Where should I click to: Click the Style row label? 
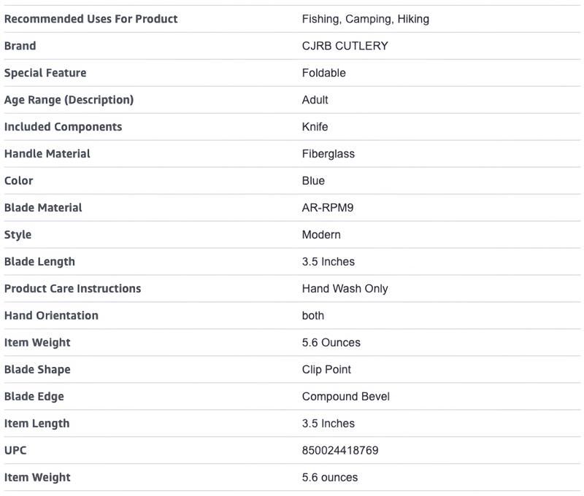(x=18, y=235)
